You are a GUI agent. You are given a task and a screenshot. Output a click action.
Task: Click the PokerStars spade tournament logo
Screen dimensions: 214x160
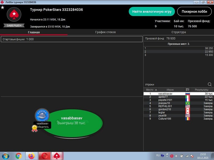point(14,15)
